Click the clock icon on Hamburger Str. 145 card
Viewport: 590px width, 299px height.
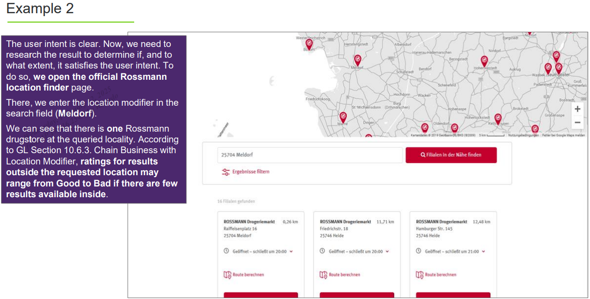coord(419,251)
